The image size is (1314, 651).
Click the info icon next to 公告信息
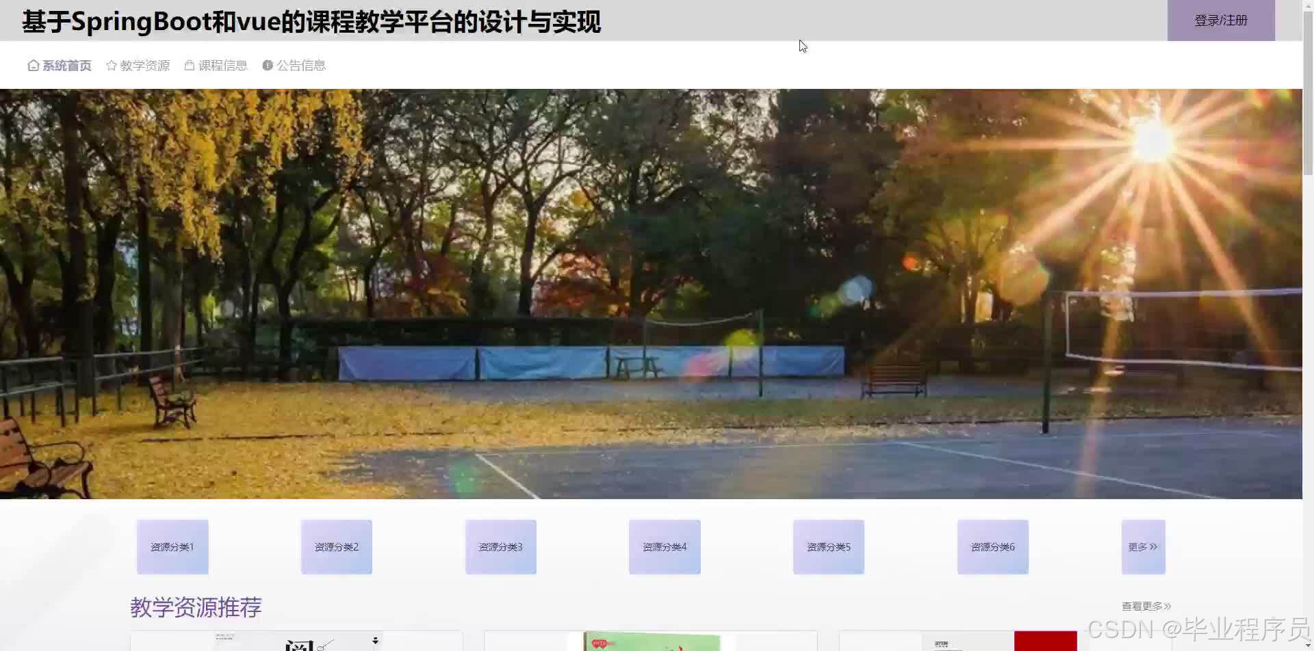pos(267,65)
